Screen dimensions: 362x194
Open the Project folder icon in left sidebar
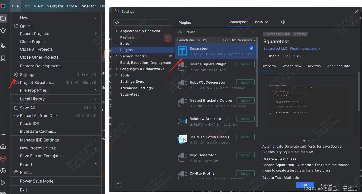(3, 18)
